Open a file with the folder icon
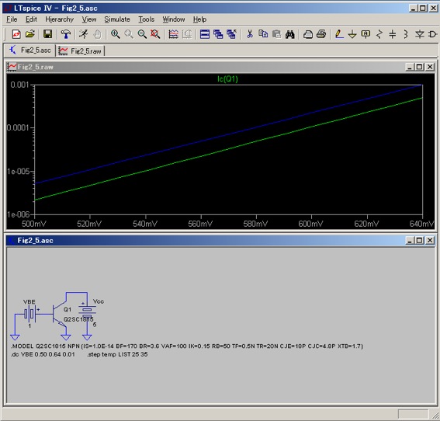Image resolution: width=440 pixels, height=421 pixels. pyautogui.click(x=30, y=34)
